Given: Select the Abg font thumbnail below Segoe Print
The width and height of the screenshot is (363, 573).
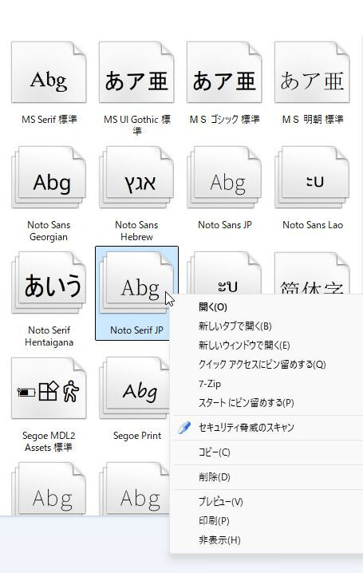Looking at the screenshot, I should [x=134, y=489].
